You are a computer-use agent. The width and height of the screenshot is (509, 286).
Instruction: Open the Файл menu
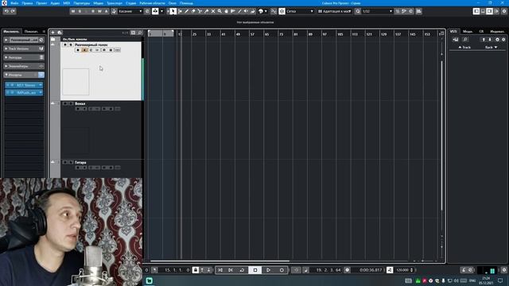pos(14,3)
